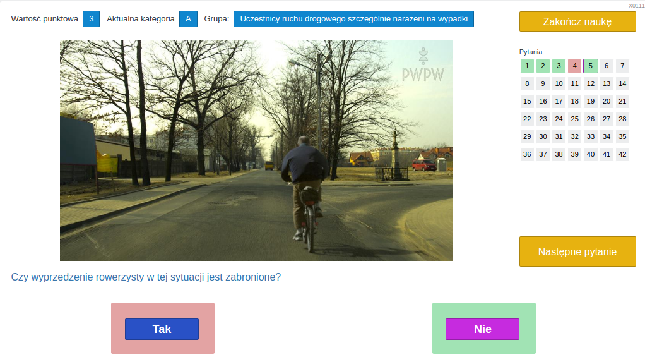Jump to question 24
The height and width of the screenshot is (357, 645).
pyautogui.click(x=559, y=119)
